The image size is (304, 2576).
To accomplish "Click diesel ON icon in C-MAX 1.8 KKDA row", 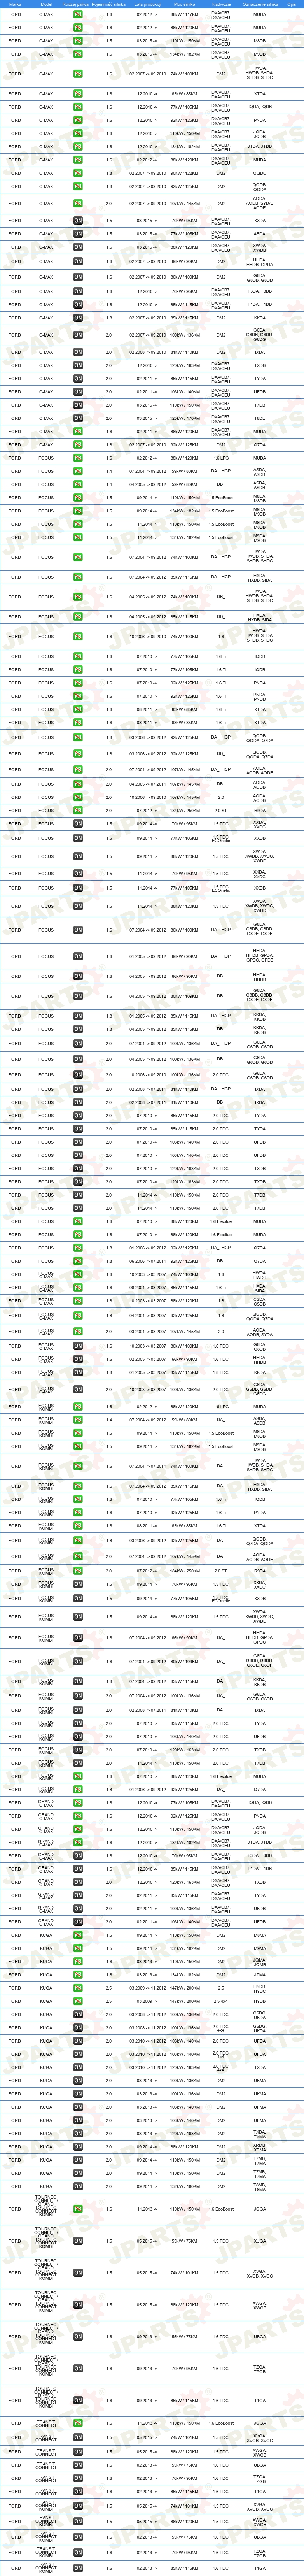I will click(78, 318).
